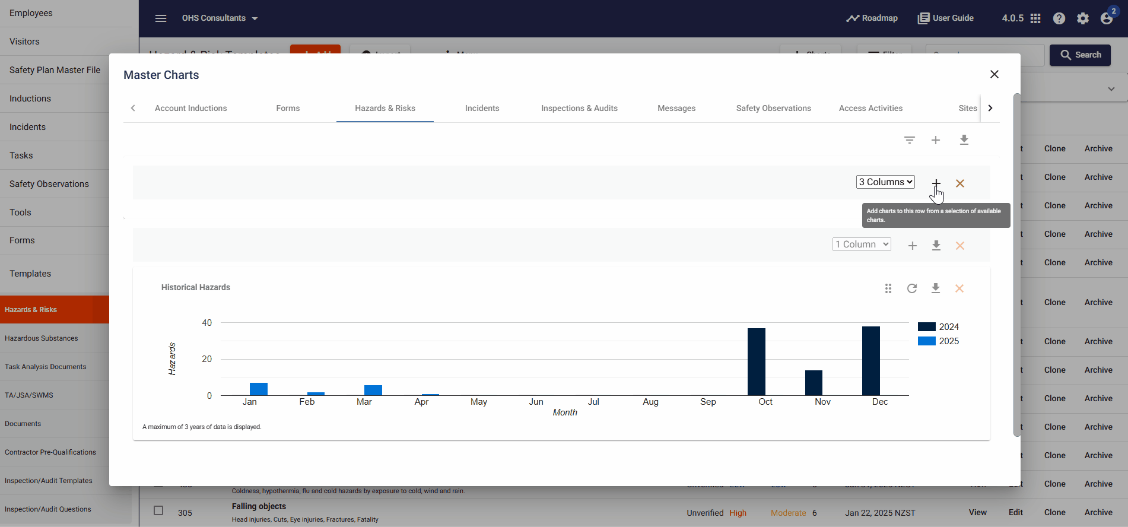Viewport: 1128px width, 527px height.
Task: Switch to Account Inductions tab
Action: pos(191,108)
